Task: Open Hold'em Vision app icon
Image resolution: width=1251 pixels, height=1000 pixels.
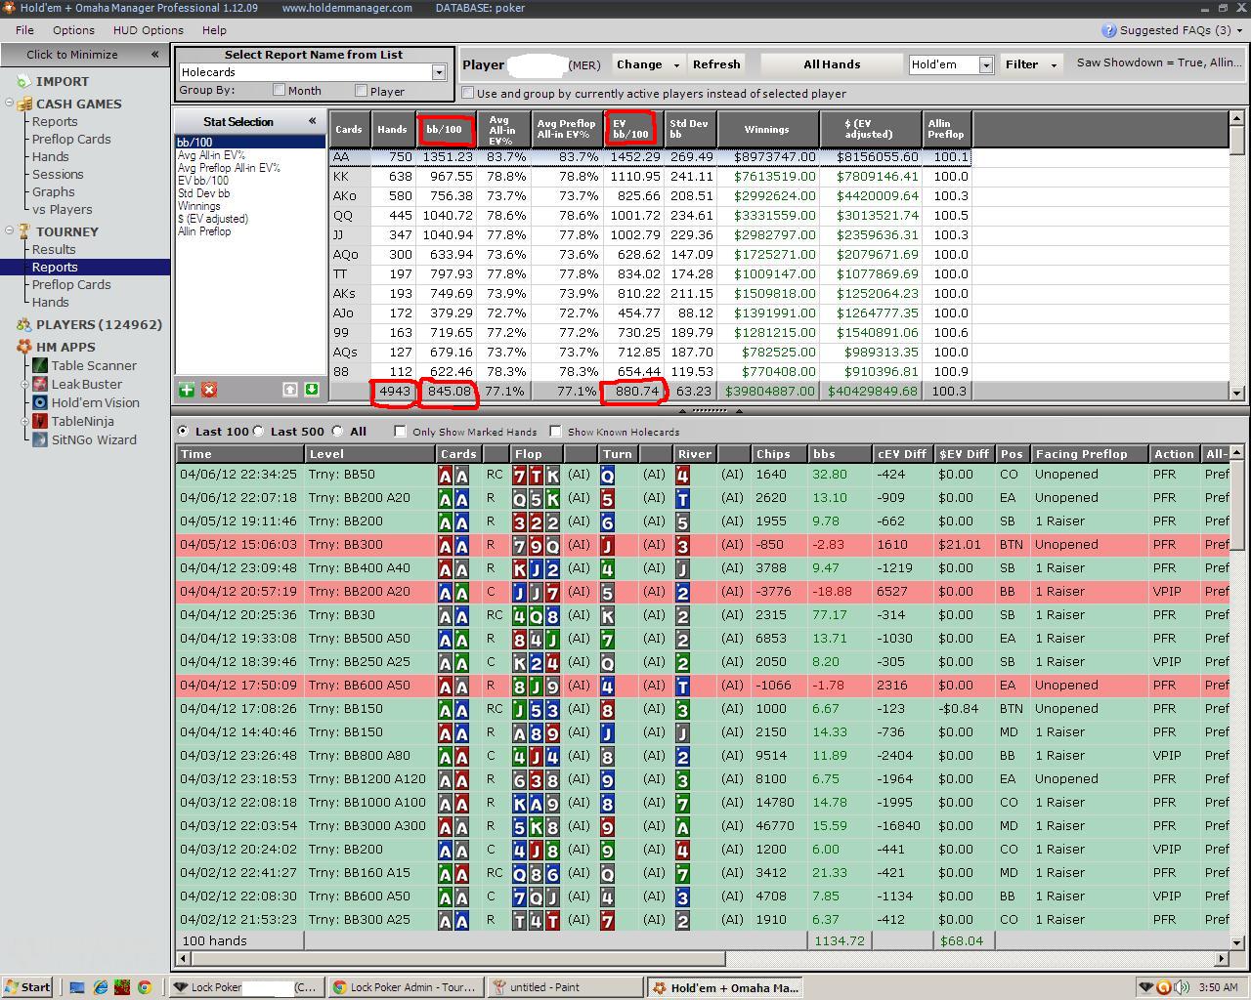Action: click(x=40, y=402)
